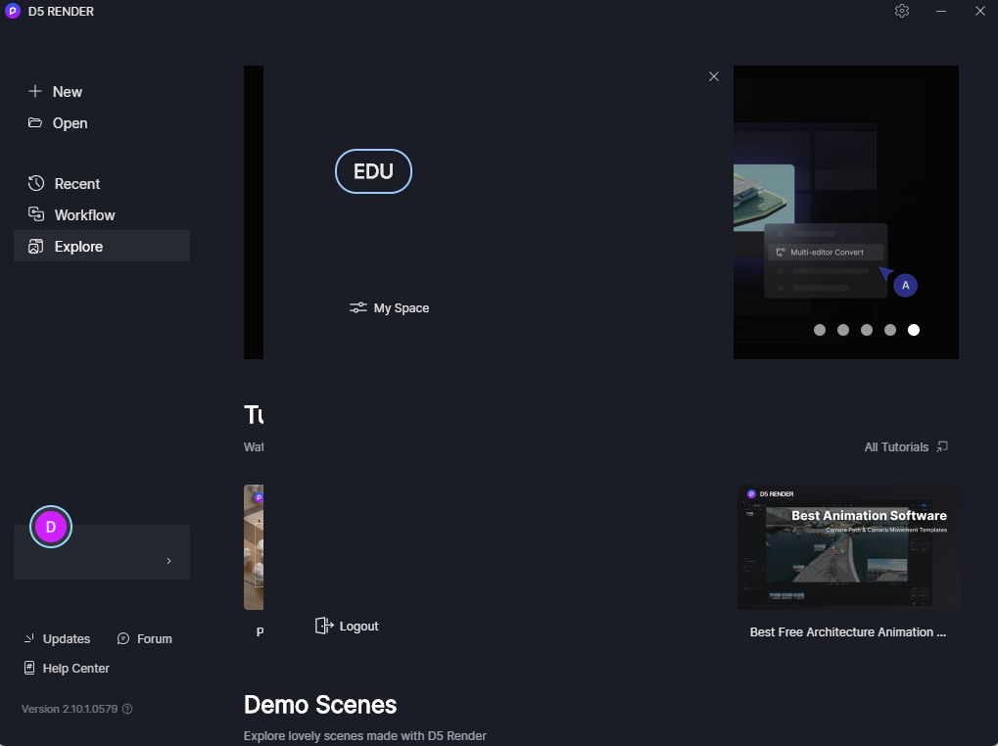Viewport: 998px width, 746px height.
Task: Close the account popup panel
Action: tap(714, 76)
